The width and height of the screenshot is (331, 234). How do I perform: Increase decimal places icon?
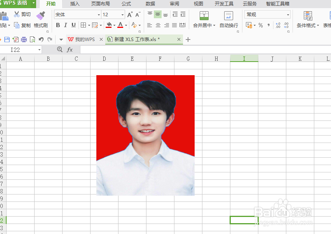(278, 25)
